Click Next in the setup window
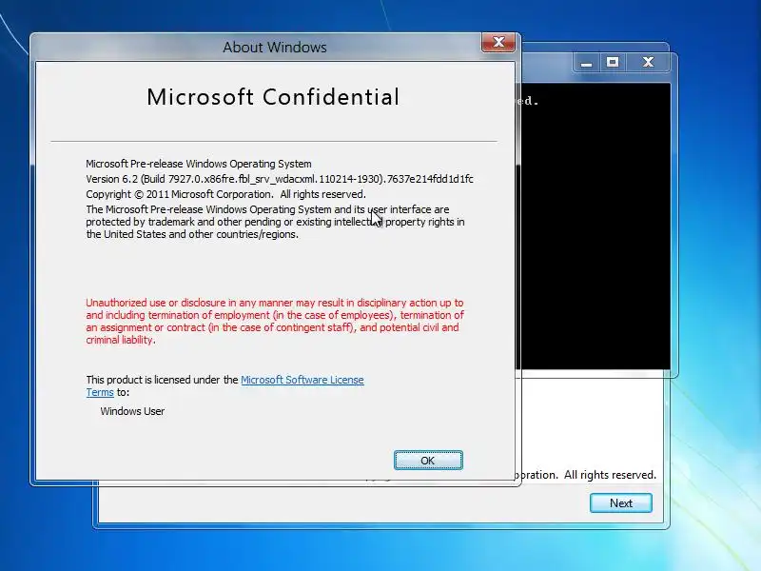This screenshot has width=761, height=571. [x=621, y=503]
